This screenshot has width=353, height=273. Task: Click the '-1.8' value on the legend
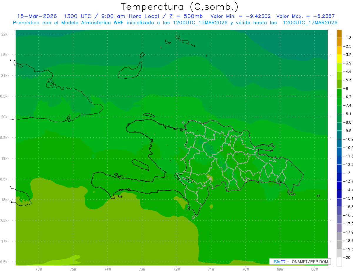(x=347, y=38)
